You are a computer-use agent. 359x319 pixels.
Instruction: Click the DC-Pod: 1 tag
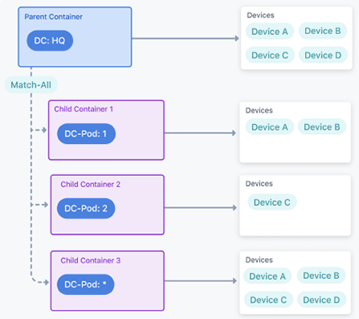pos(86,134)
